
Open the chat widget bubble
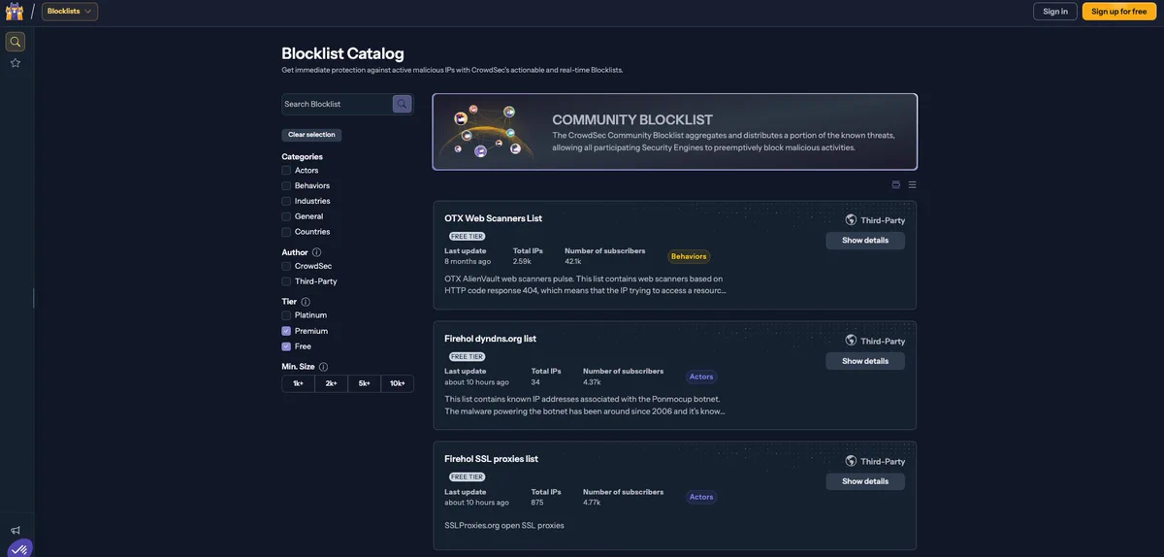coord(19,549)
